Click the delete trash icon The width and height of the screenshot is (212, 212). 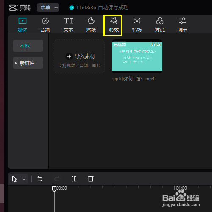click(x=91, y=179)
